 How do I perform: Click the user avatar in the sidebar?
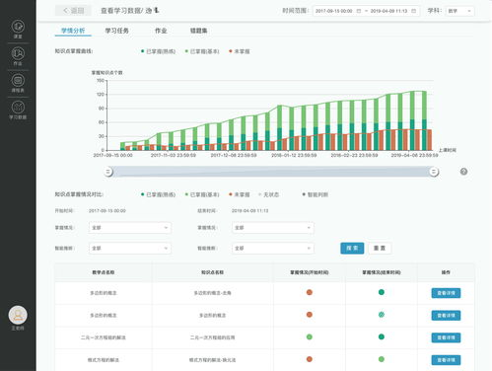(x=18, y=315)
